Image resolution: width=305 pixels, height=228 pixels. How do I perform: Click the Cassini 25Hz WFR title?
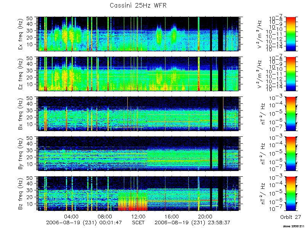(138, 5)
